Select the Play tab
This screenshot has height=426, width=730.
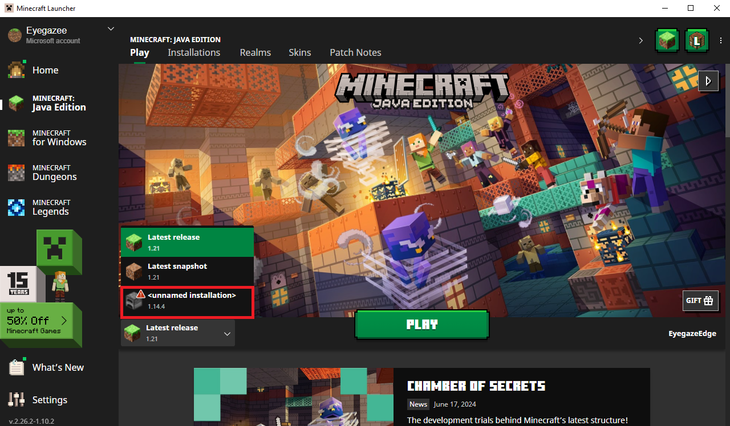140,52
